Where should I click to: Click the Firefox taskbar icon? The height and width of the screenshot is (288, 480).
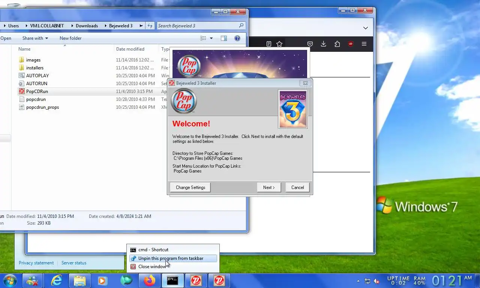coord(150,280)
